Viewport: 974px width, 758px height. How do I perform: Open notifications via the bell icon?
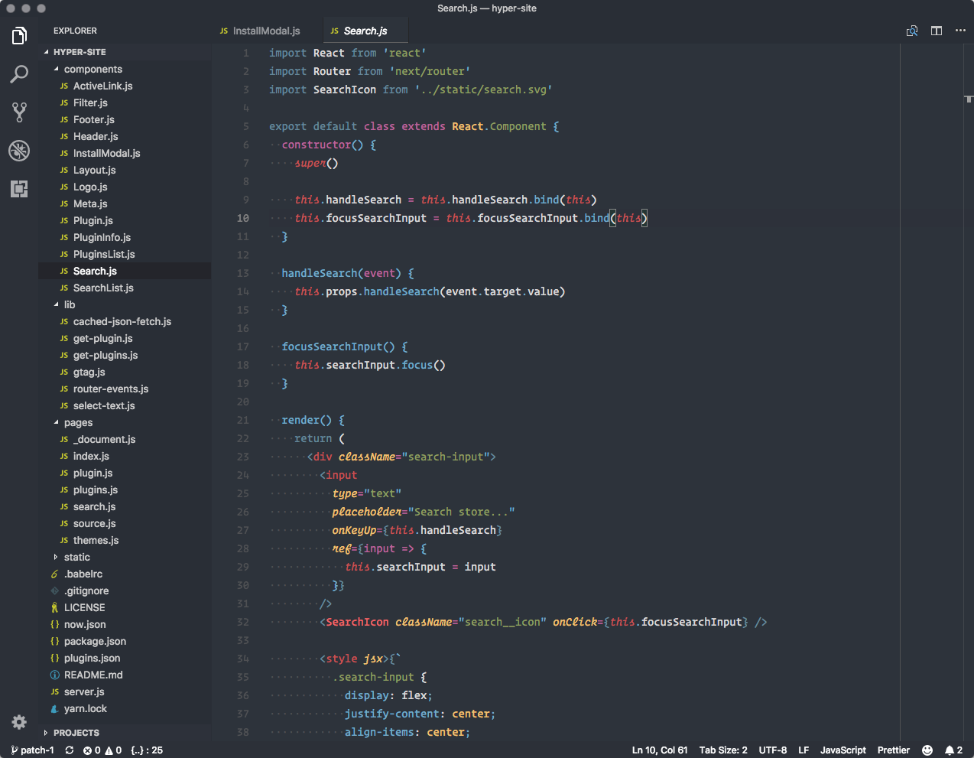coord(948,750)
